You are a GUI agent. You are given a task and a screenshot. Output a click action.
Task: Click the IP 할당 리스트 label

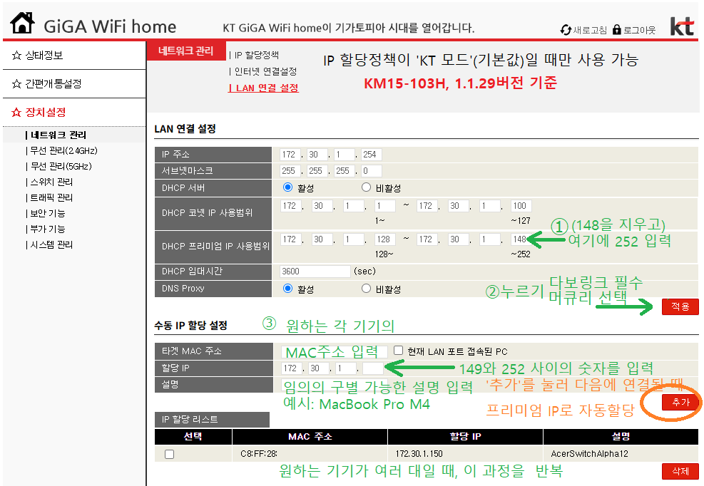tap(212, 419)
